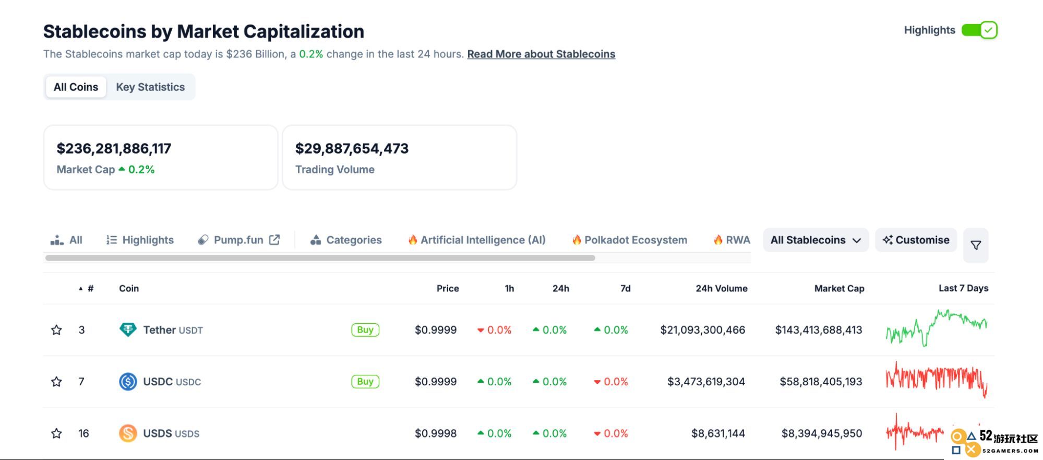The width and height of the screenshot is (1043, 460).
Task: Favorite Tether with the star icon
Action: [56, 330]
